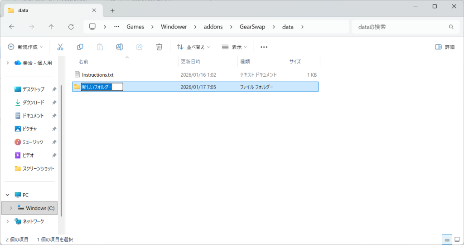Open the 並べ替え sort dropdown
The height and width of the screenshot is (245, 464).
click(x=193, y=47)
